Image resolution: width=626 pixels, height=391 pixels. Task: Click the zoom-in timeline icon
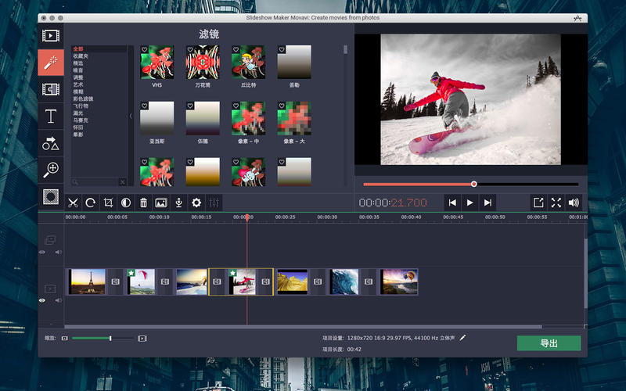pos(142,339)
